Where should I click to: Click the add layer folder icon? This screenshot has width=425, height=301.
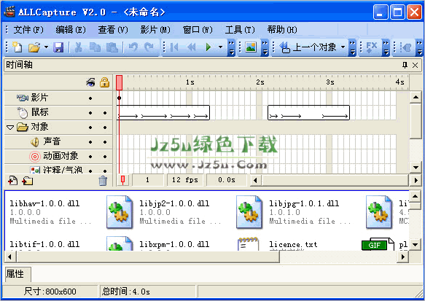coord(28,181)
